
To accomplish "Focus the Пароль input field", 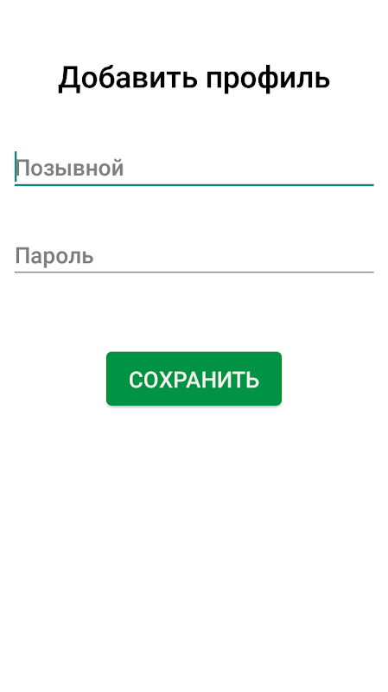I will tap(194, 256).
